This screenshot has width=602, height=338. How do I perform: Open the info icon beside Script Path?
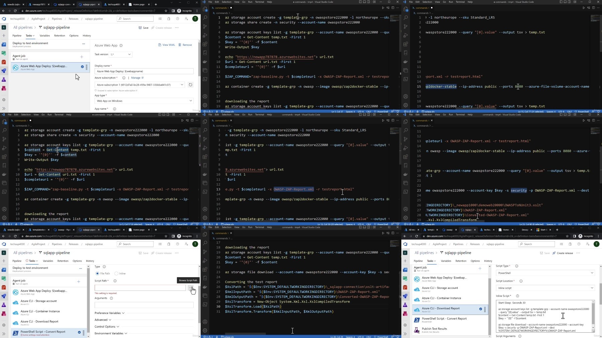tap(115, 281)
